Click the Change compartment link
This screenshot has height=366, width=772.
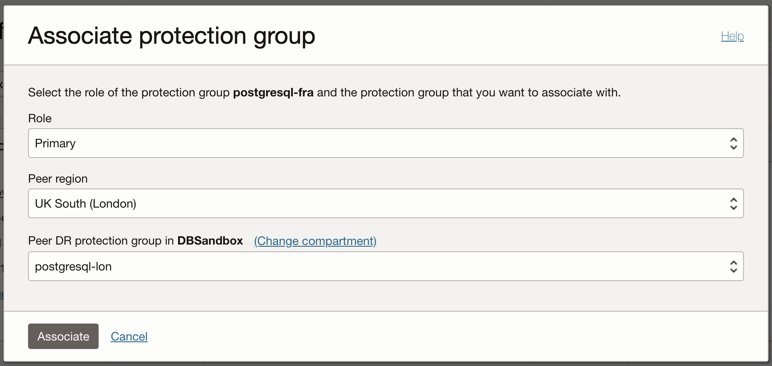(x=315, y=241)
